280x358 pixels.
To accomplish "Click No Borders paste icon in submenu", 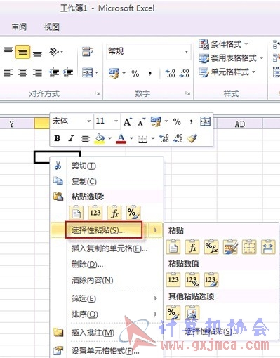I will click(249, 247).
